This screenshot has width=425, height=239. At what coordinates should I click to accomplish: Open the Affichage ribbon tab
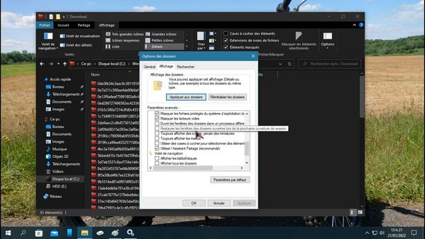coord(106,25)
